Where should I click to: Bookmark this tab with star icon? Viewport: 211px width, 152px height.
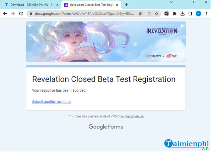point(156,14)
